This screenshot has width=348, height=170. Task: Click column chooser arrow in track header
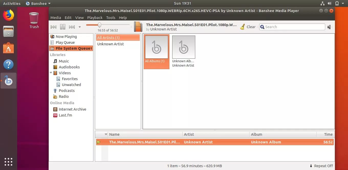tap(106, 134)
